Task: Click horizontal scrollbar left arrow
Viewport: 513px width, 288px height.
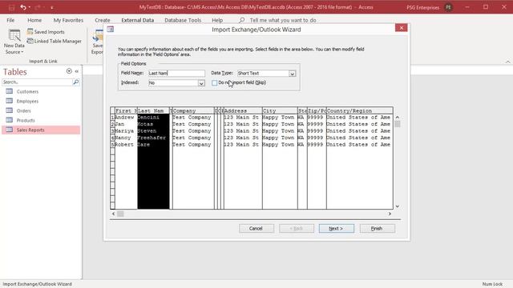Action: pos(114,214)
